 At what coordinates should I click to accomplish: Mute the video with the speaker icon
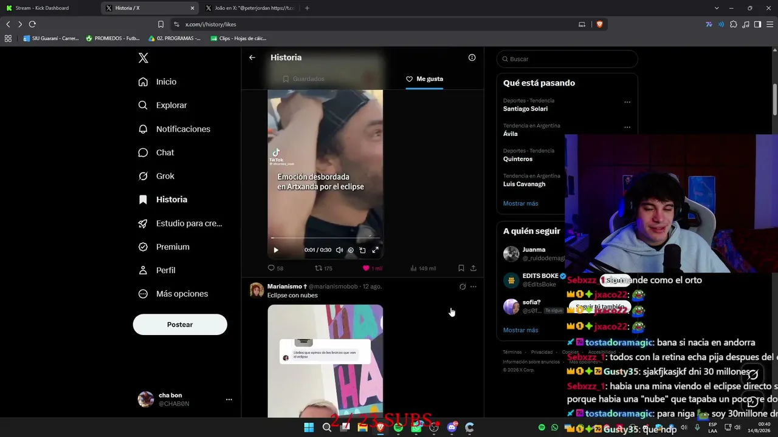click(x=339, y=250)
